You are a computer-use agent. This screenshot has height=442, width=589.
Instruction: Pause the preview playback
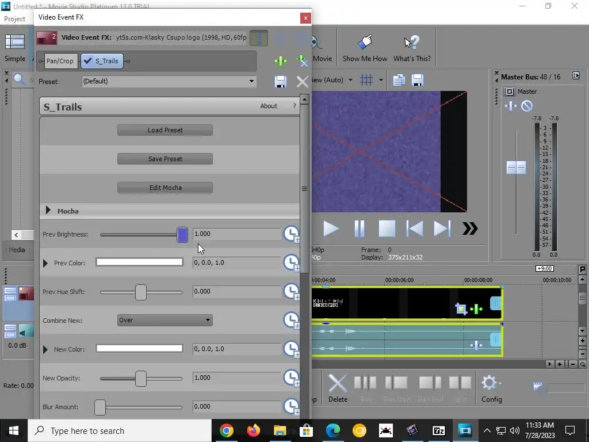[x=359, y=228]
